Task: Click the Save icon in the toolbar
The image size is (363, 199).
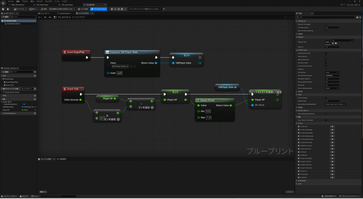Action: [x=4, y=9]
